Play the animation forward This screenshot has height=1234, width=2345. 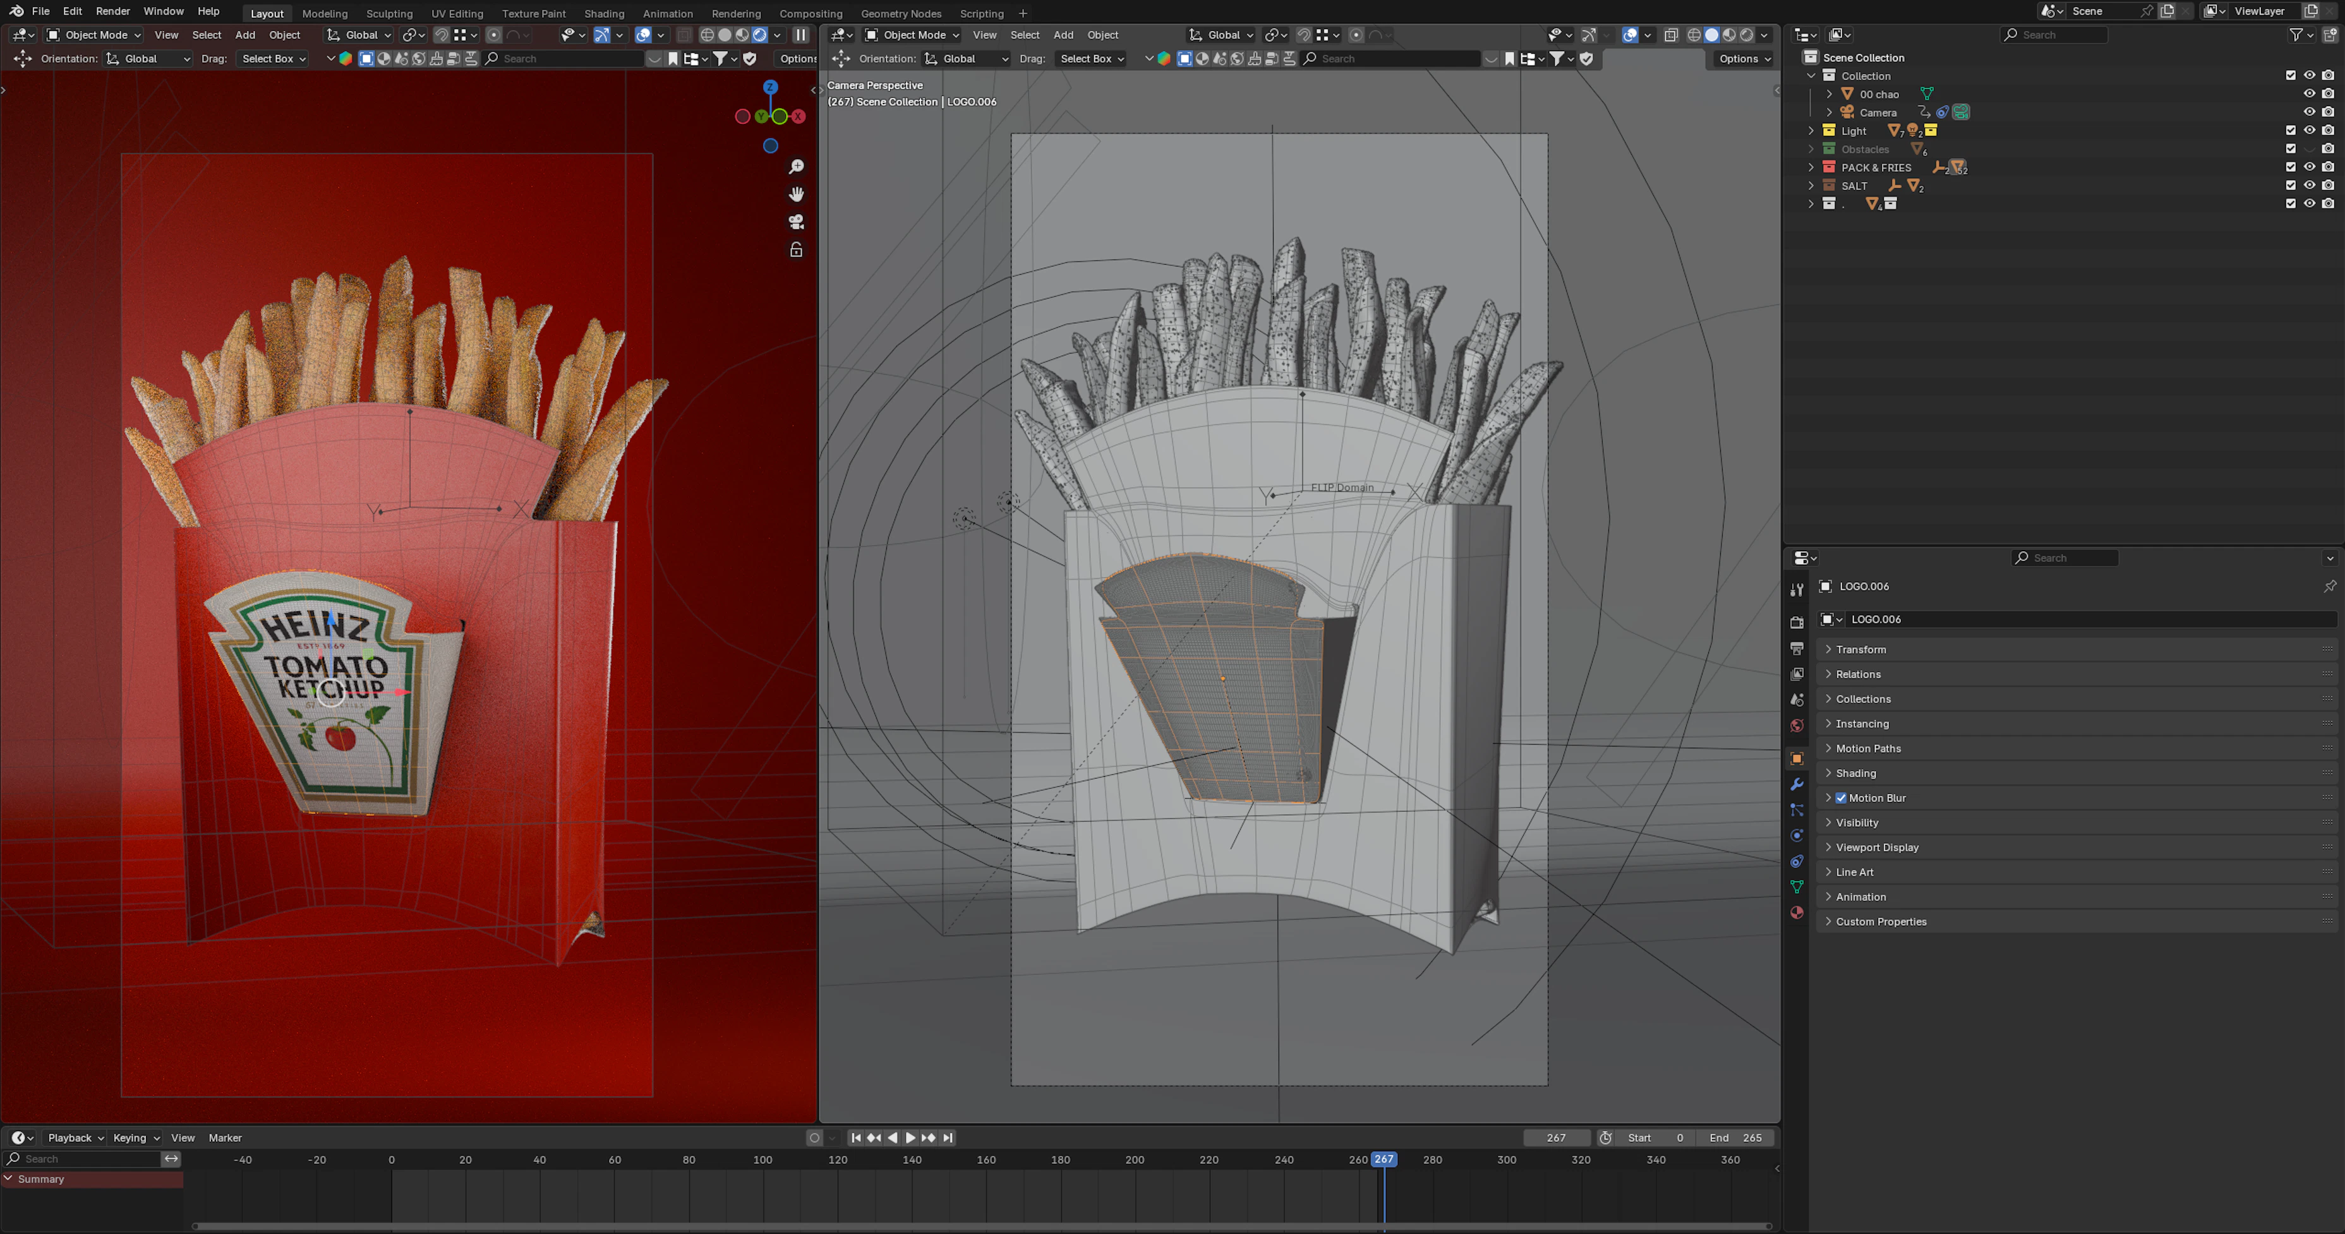910,1137
